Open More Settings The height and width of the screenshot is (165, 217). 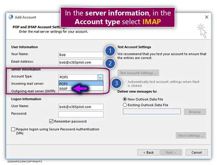191,136
